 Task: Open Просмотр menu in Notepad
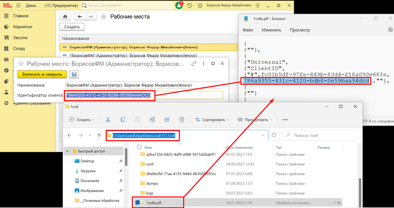pos(300,30)
